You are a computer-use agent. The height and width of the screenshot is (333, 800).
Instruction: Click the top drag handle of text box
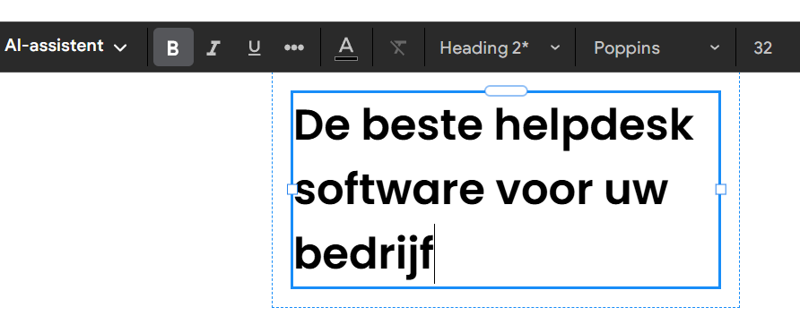506,91
